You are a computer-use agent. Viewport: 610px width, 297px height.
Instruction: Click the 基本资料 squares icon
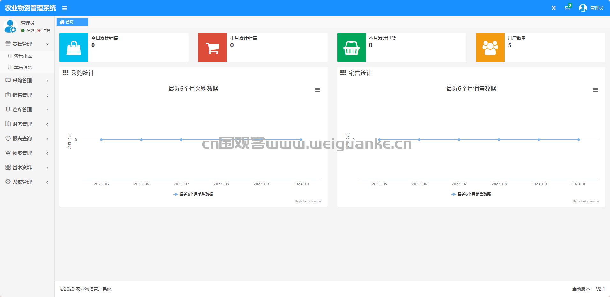tap(8, 167)
